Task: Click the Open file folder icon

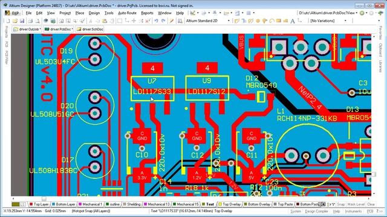Action: point(15,21)
